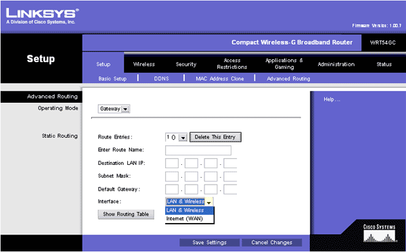This screenshot has width=406, height=252.
Task: Click first octet of Default Gateway
Action: (x=172, y=189)
